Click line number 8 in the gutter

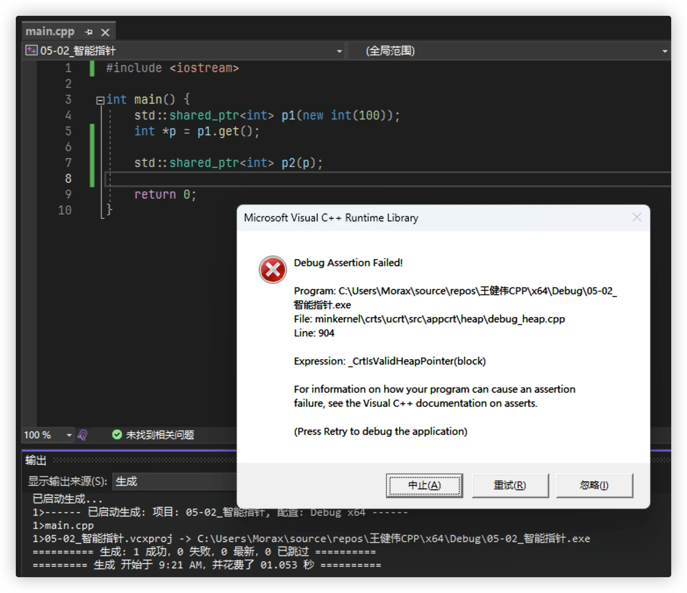(68, 179)
